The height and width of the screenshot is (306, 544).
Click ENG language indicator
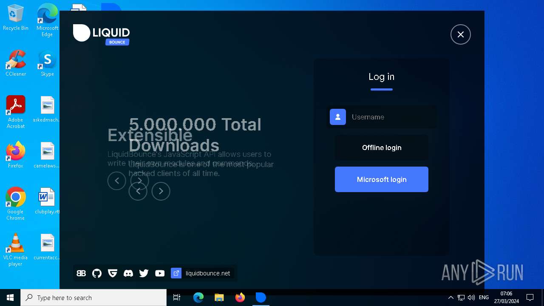click(x=484, y=297)
